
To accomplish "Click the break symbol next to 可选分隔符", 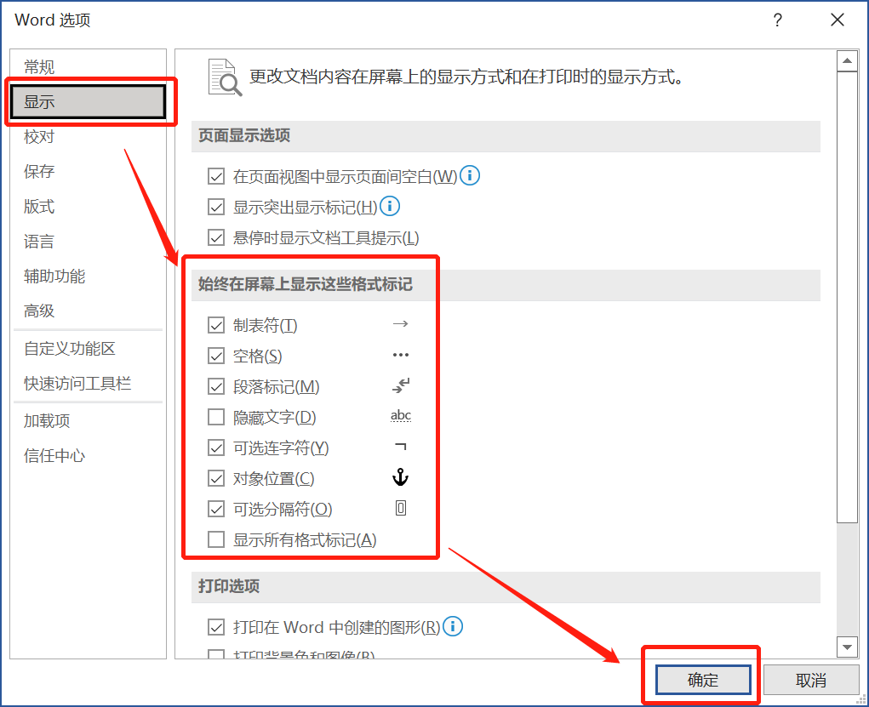I will 400,508.
